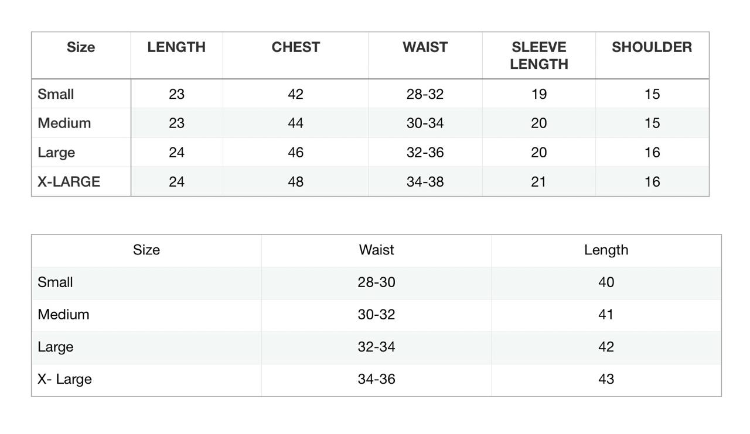750x434 pixels.
Task: Select waist range 28-32 cell
Action: tap(425, 94)
